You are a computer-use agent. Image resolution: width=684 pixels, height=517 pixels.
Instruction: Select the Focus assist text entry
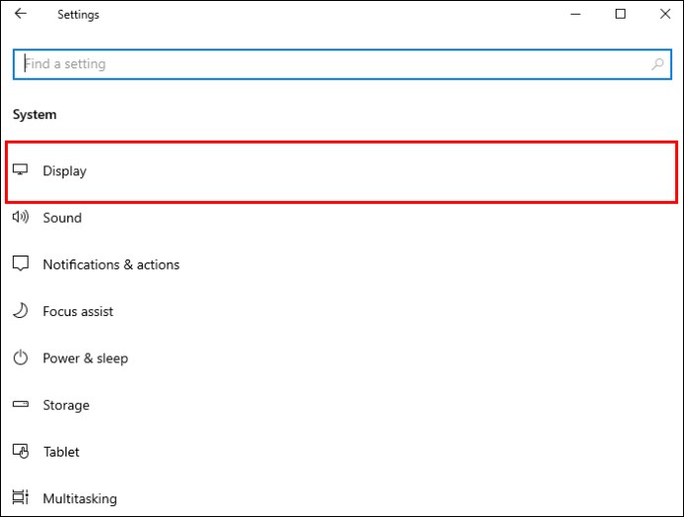[x=77, y=311]
